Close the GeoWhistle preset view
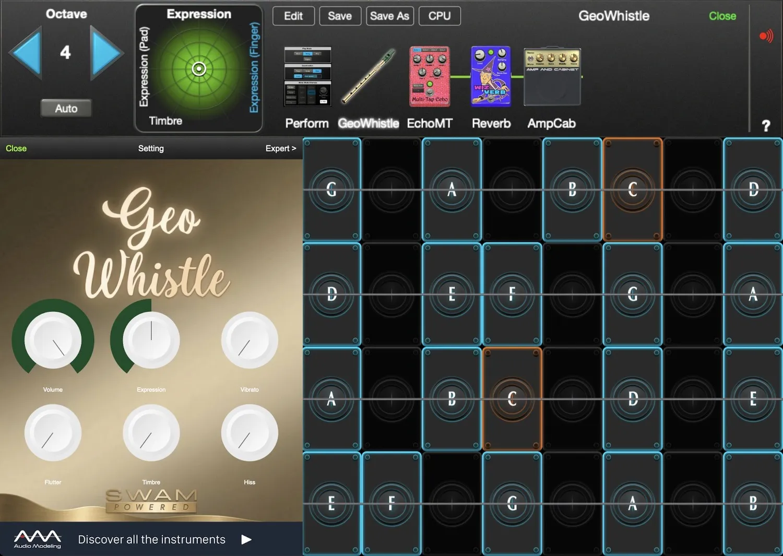The height and width of the screenshot is (556, 783). point(722,16)
